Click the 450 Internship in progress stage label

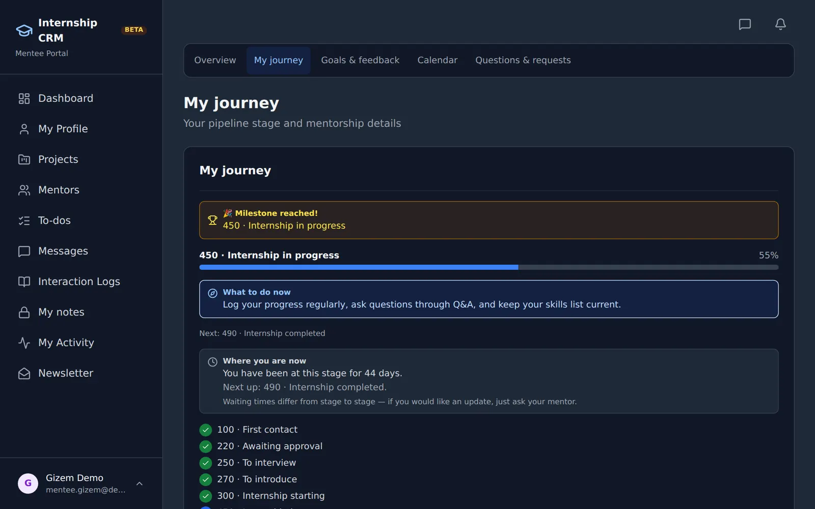coord(269,255)
